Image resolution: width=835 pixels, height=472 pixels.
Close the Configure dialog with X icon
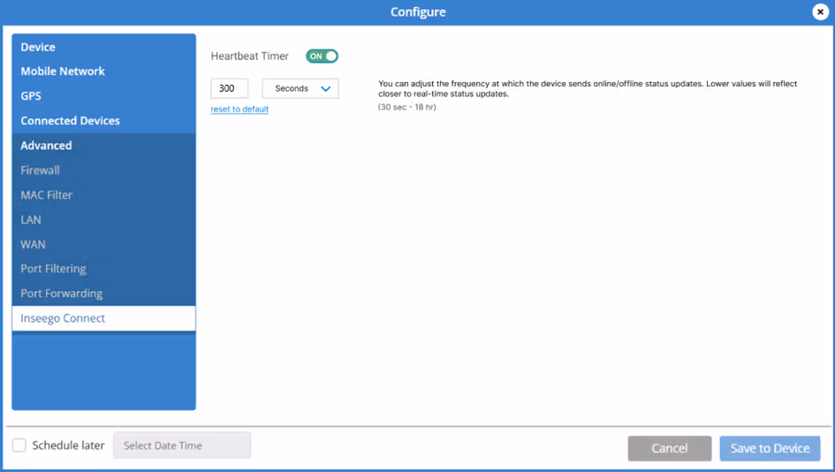(820, 11)
